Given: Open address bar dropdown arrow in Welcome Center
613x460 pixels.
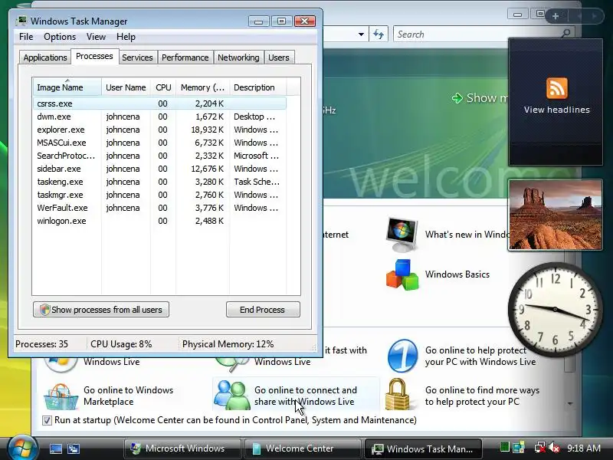Looking at the screenshot, I should (x=361, y=34).
